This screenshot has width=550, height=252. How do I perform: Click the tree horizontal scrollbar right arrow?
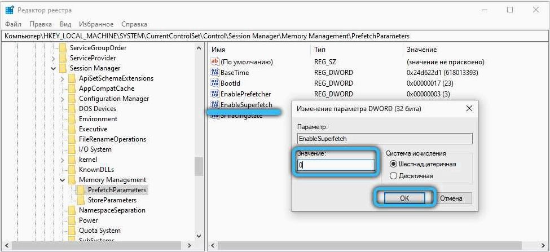coord(190,246)
